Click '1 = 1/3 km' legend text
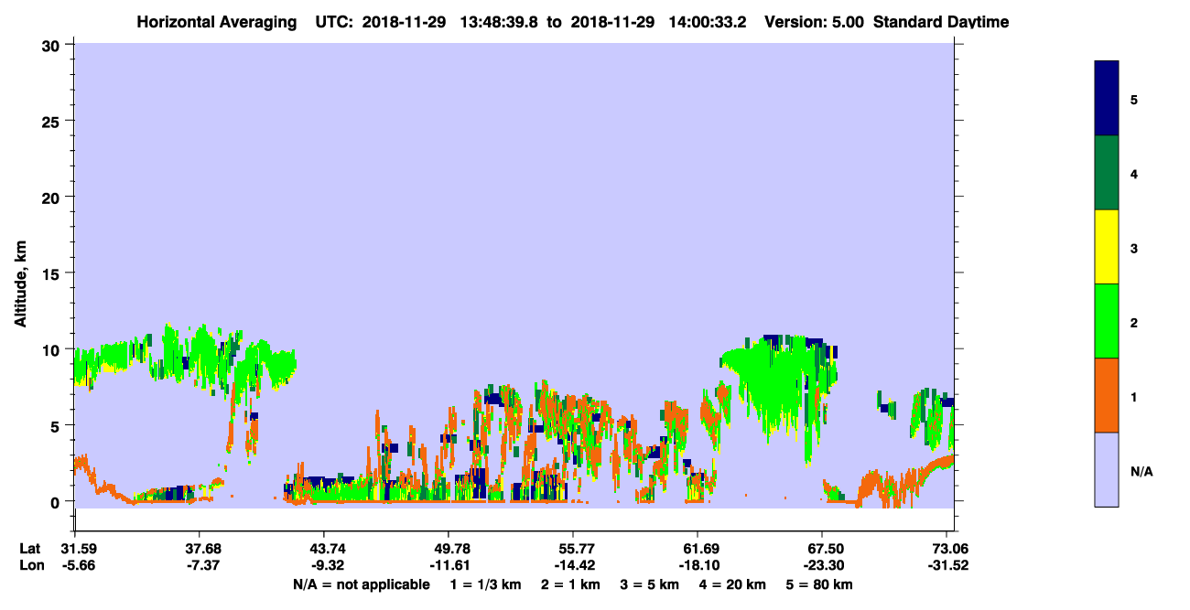This screenshot has width=1190, height=610. (484, 584)
